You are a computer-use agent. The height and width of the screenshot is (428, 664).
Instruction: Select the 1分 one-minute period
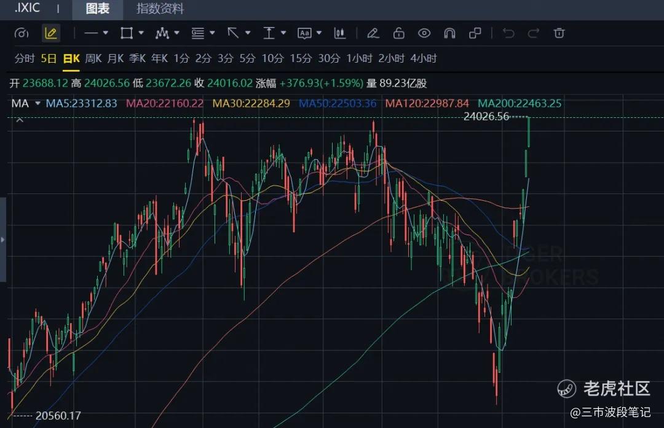(181, 58)
